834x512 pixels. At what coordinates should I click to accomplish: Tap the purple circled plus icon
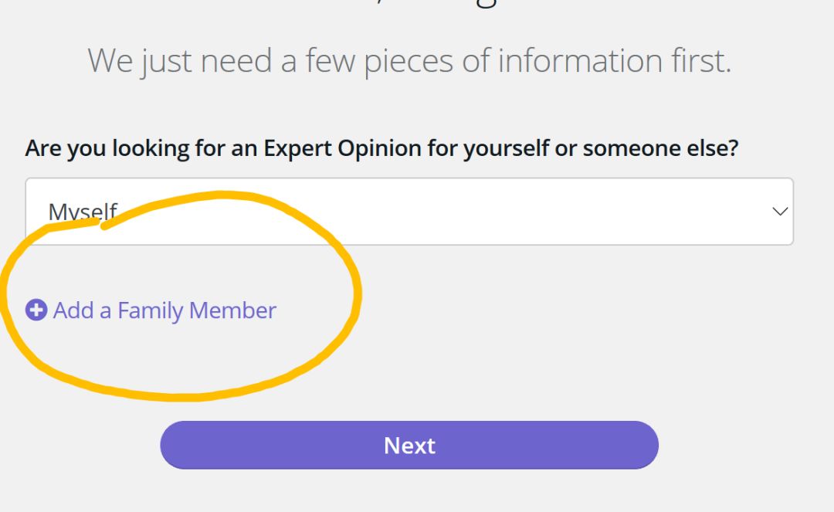[36, 310]
